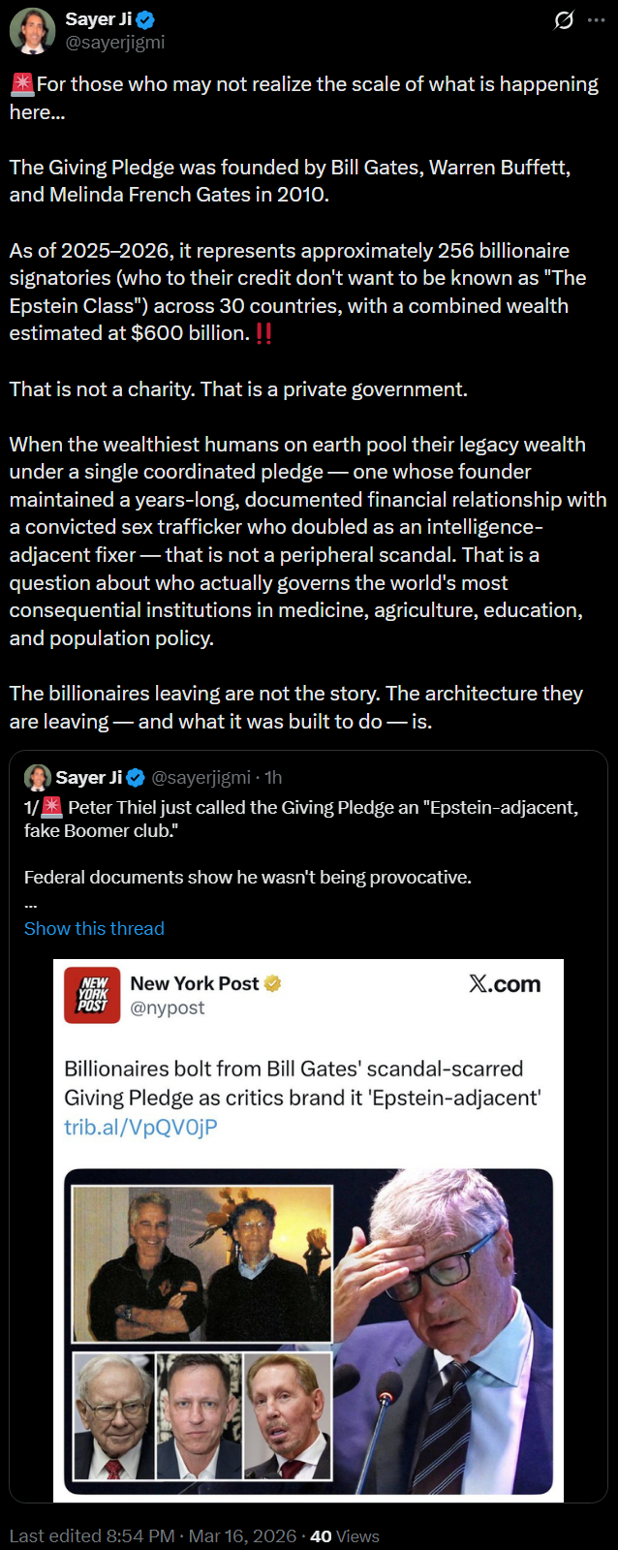
Task: Click the X.com logo in the embedded card
Action: 505,984
